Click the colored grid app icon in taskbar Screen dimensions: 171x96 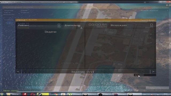pyautogui.click(x=63, y=94)
